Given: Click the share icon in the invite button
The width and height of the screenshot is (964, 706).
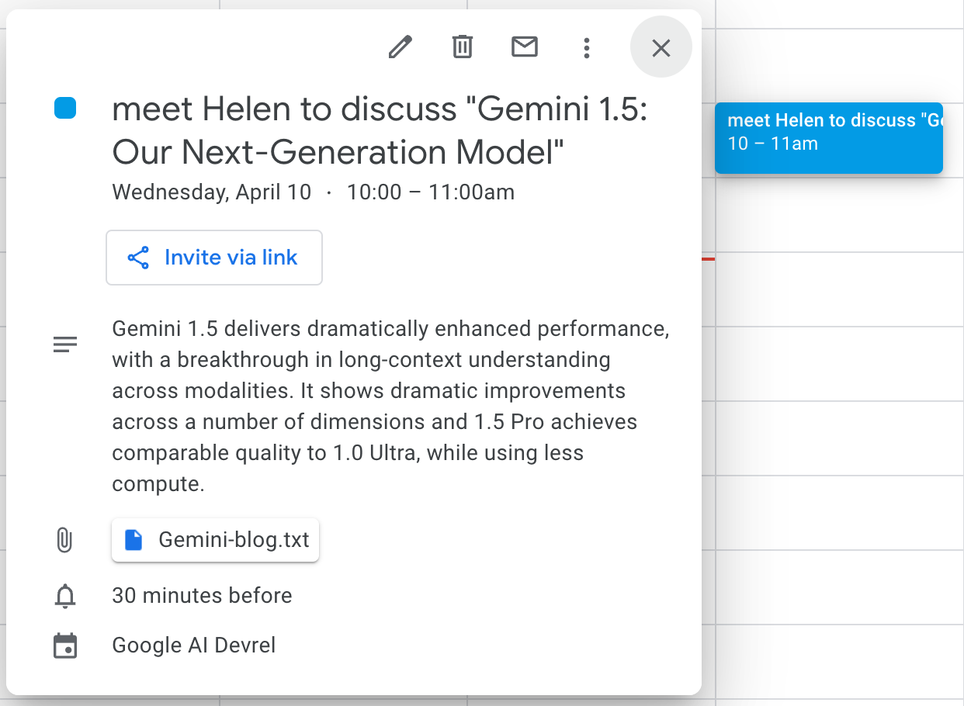Looking at the screenshot, I should point(138,258).
